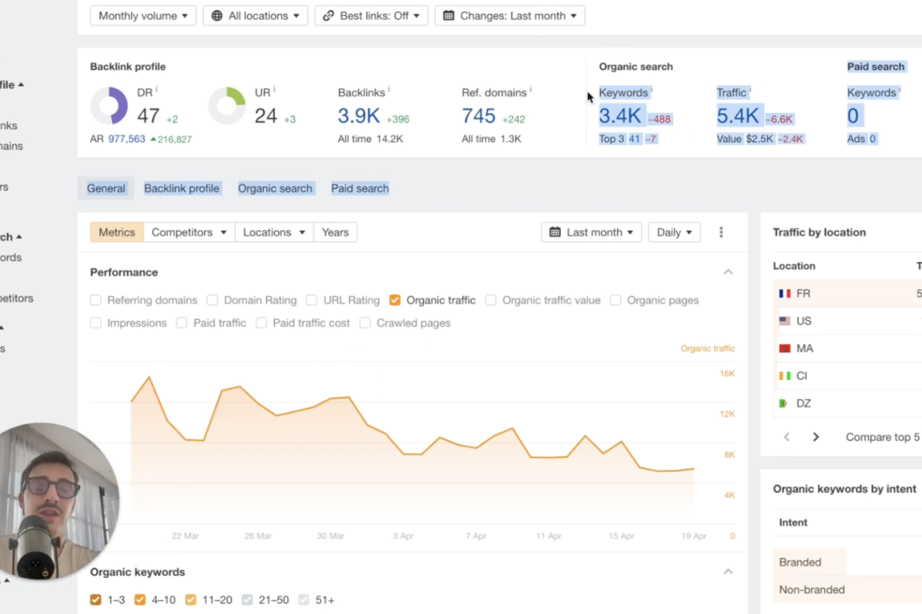Viewport: 922px width, 614px height.
Task: Open the Changes: Last month dropdown
Action: tap(509, 15)
